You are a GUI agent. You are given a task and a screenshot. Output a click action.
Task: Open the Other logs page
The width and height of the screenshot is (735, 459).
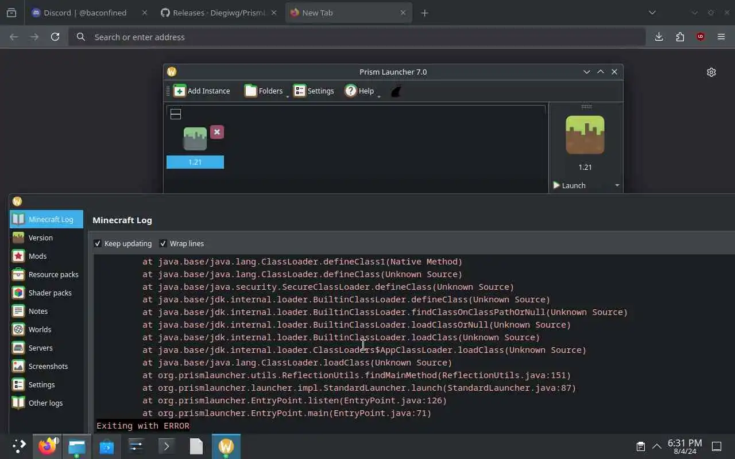point(47,403)
